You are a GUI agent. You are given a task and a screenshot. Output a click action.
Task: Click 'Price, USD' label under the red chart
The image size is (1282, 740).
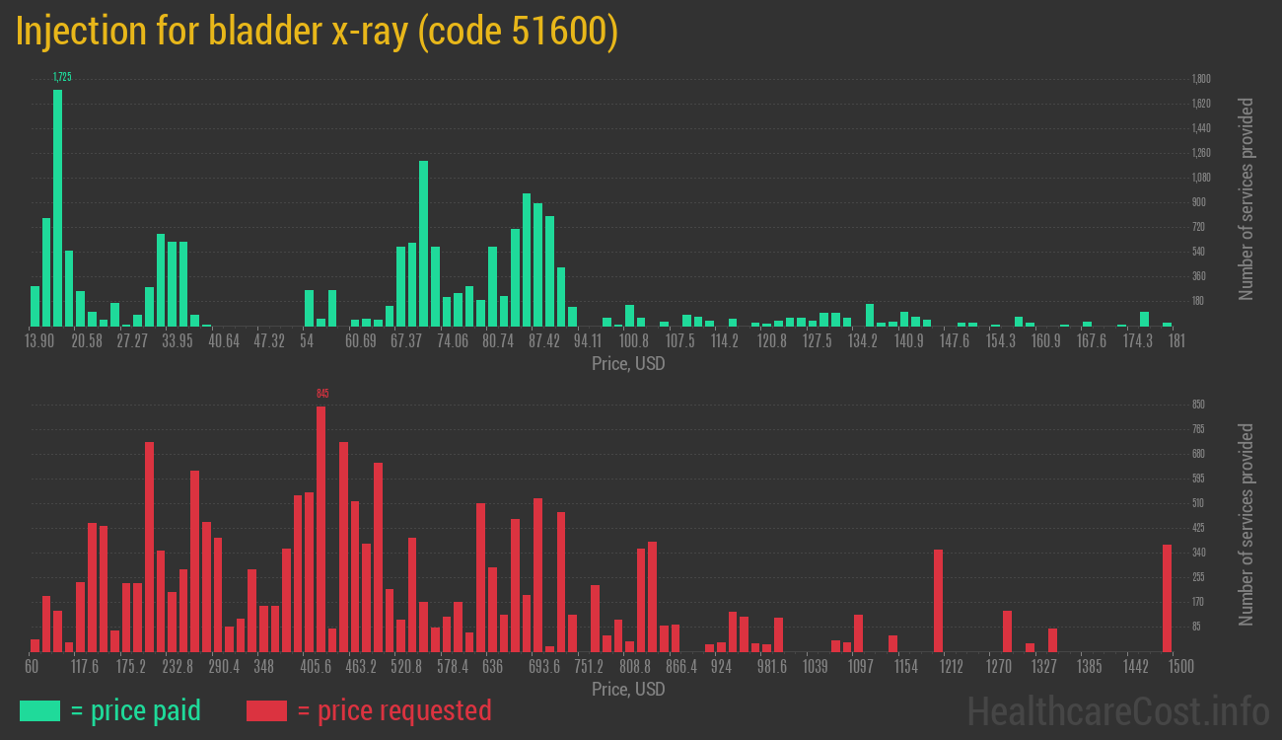628,689
